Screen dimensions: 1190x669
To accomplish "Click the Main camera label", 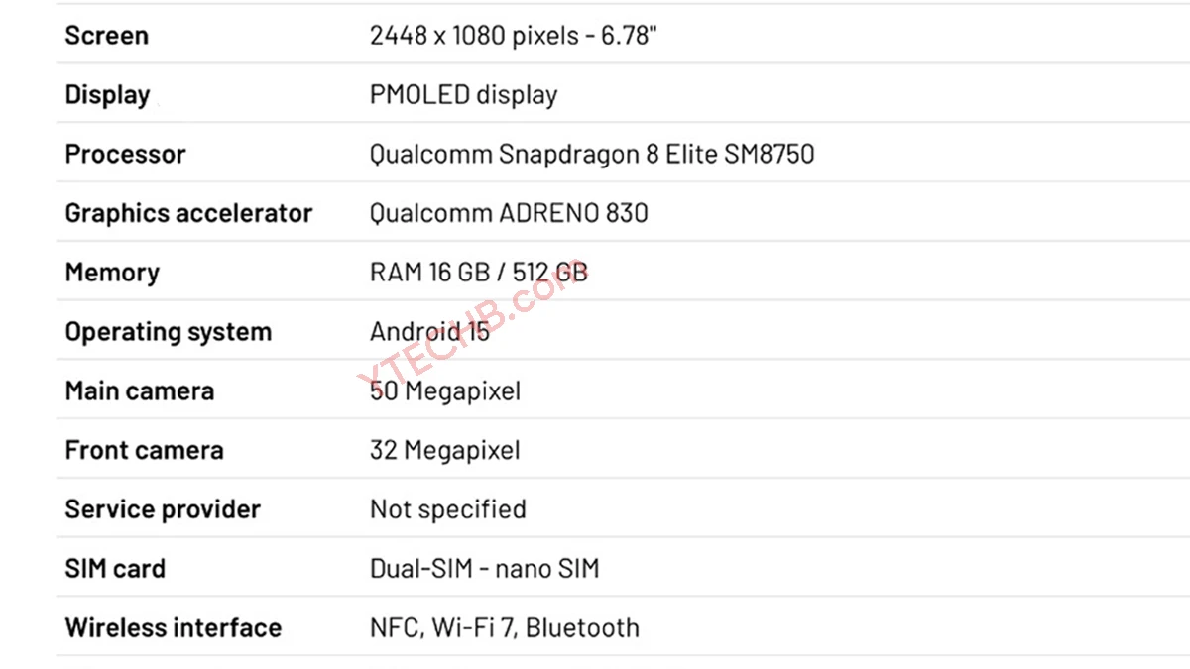I will tap(139, 391).
